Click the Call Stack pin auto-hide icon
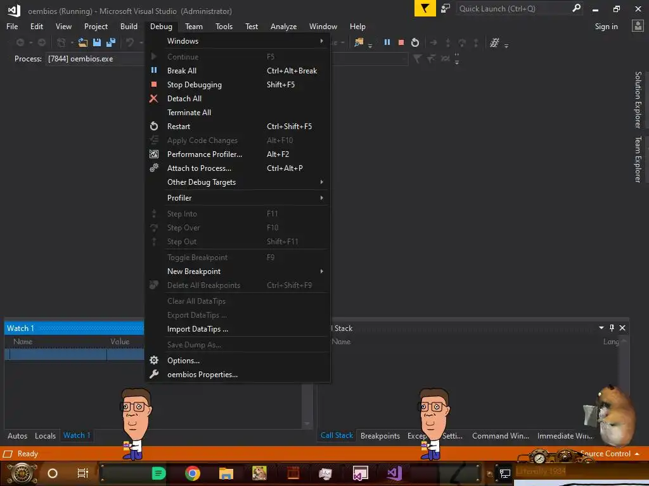649x486 pixels. [612, 328]
